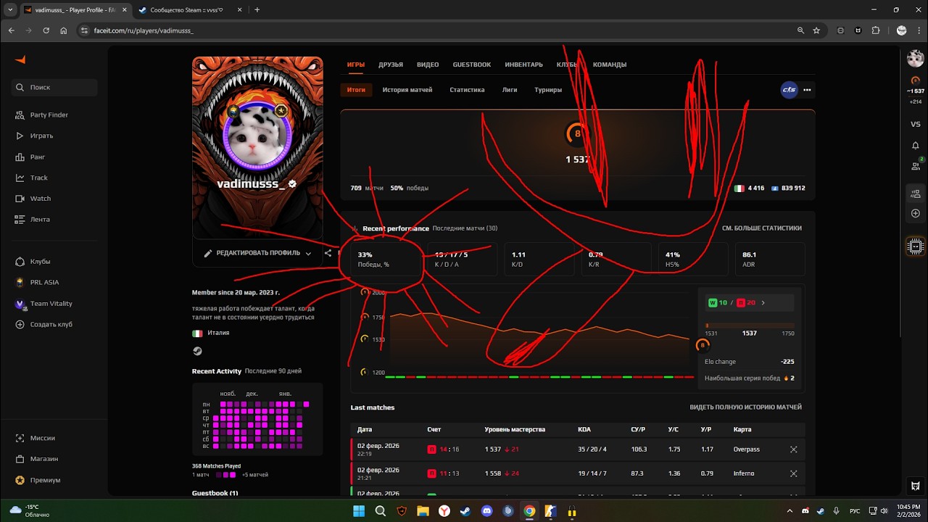Click the Elo progress bar 1531 to 1750
Viewport: 928px width, 522px height.
[x=750, y=326]
